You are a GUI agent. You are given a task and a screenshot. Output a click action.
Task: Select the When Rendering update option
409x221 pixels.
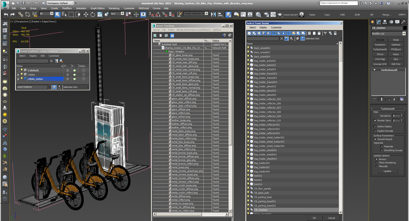coord(376,163)
